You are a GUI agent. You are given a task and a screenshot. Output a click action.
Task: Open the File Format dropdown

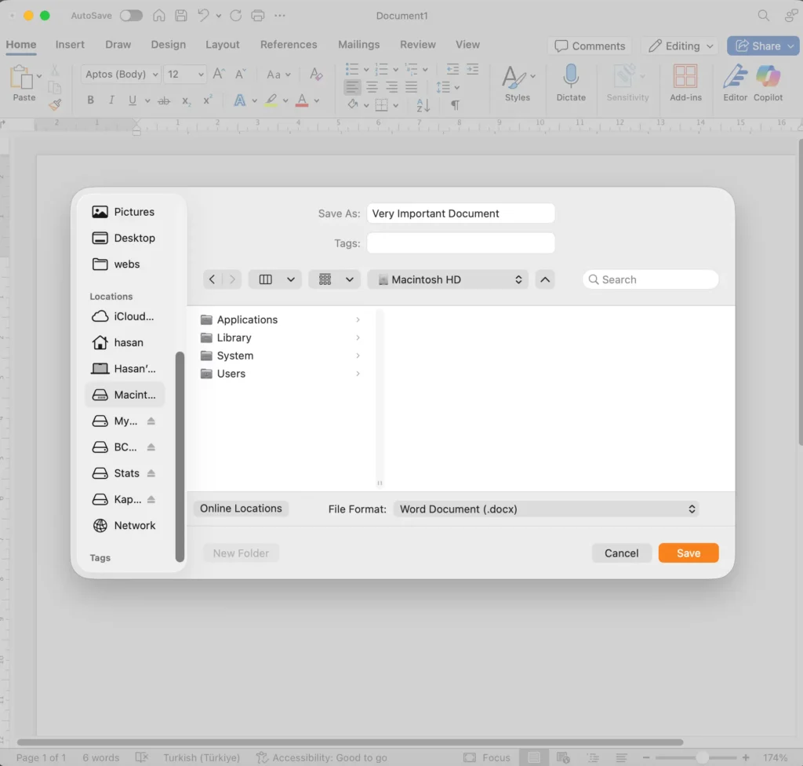547,509
